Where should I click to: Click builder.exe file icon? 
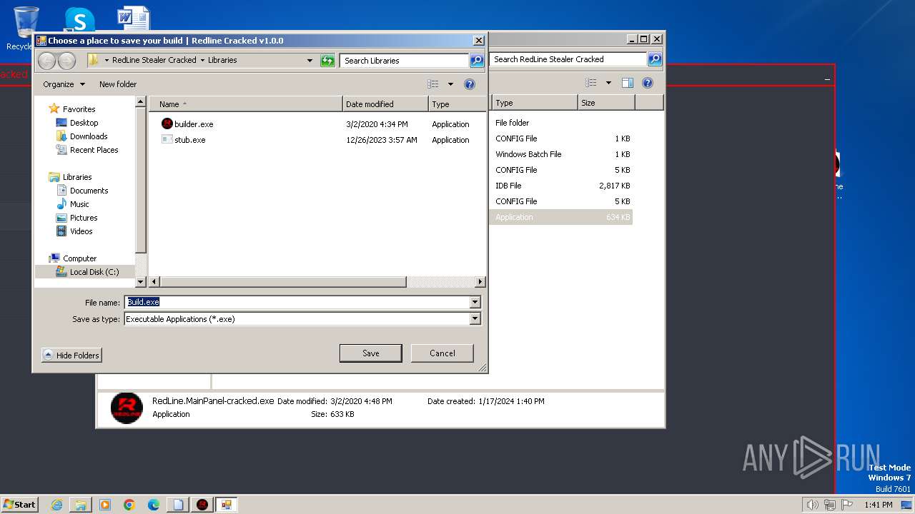(167, 124)
